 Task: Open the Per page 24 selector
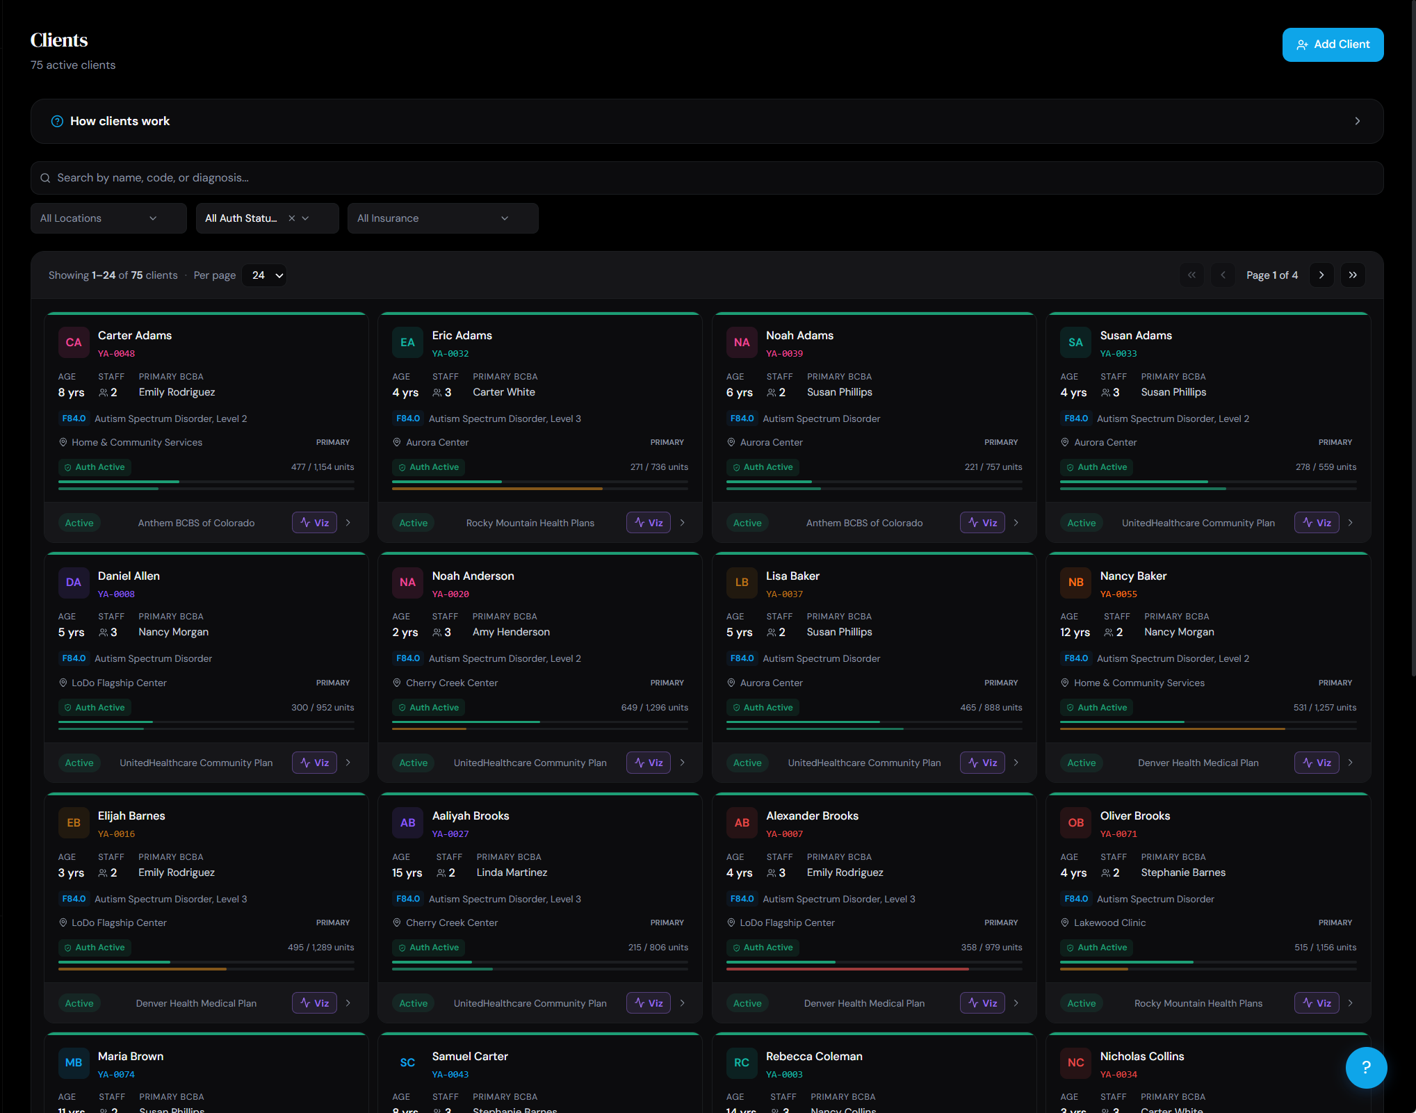(x=265, y=275)
